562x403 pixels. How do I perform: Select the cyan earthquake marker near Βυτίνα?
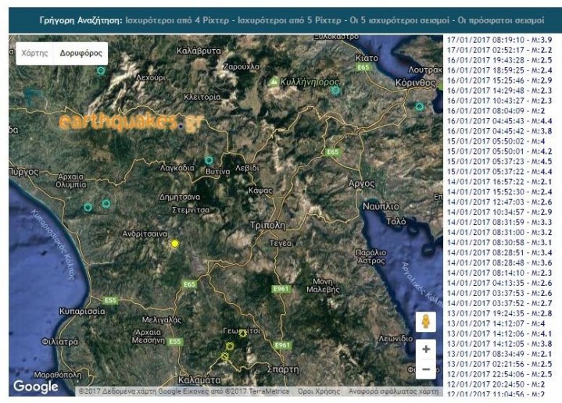pyautogui.click(x=209, y=160)
